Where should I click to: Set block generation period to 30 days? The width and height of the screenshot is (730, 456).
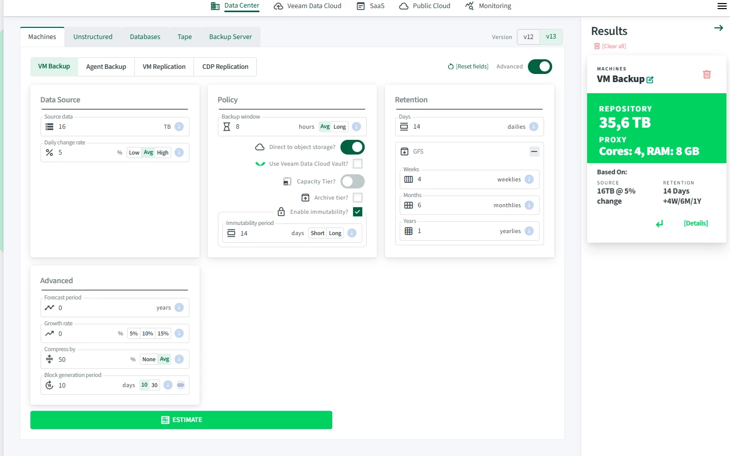(x=155, y=385)
